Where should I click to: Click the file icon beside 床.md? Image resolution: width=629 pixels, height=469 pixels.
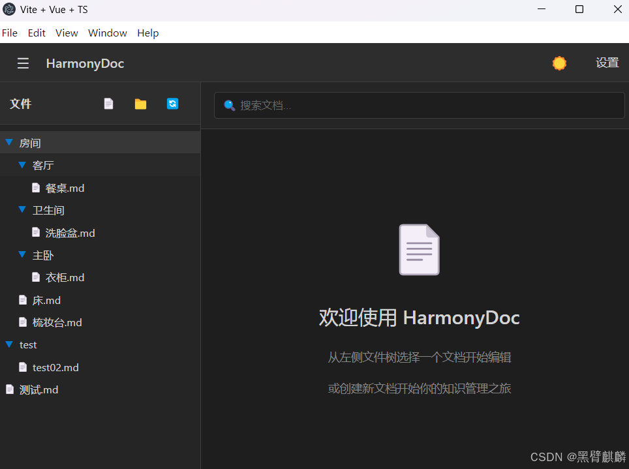(x=23, y=299)
